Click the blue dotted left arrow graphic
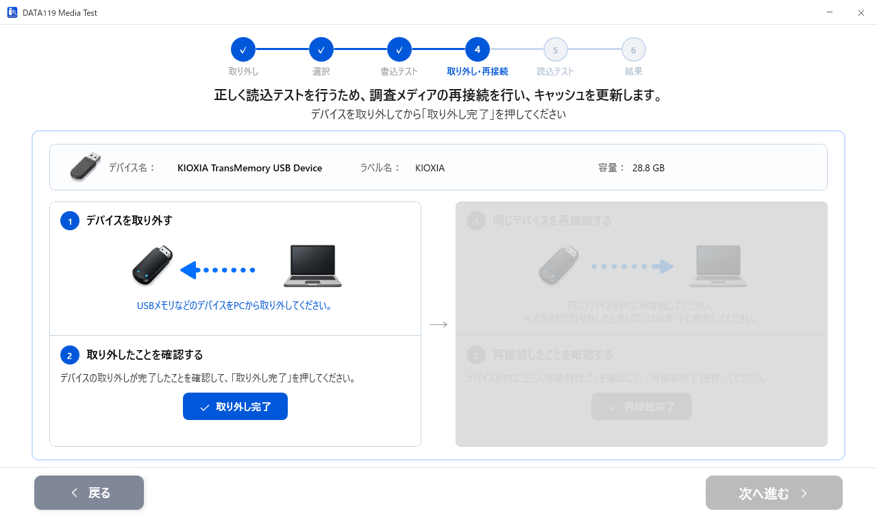 [218, 270]
